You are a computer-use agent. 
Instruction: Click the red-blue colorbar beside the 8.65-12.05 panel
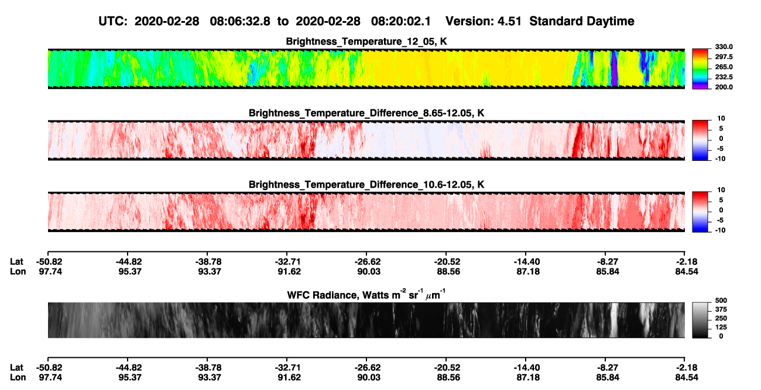tap(700, 140)
